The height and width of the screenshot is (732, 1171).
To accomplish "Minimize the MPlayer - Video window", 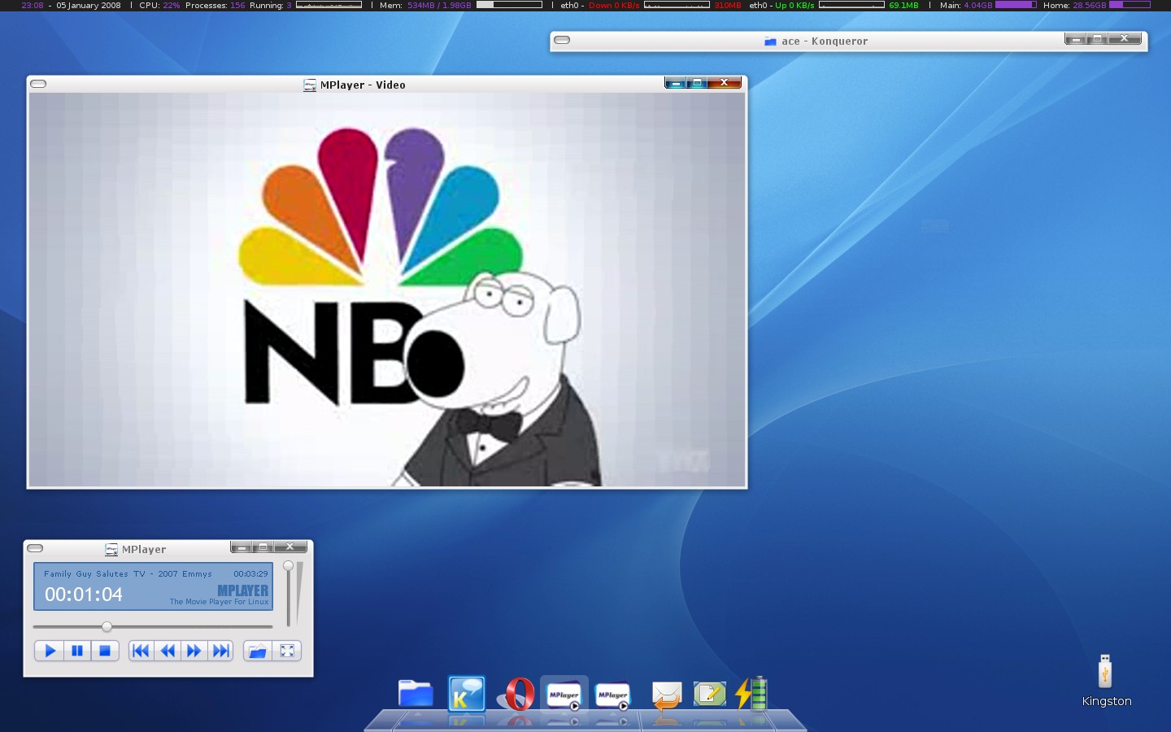I will coord(676,82).
